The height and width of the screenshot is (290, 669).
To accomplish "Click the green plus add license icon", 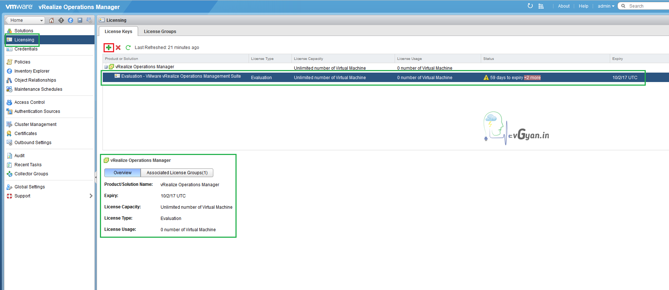I will 109,48.
